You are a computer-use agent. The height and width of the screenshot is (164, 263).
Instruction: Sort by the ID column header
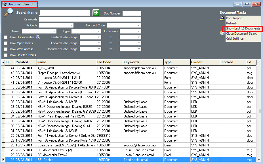(x=10, y=62)
